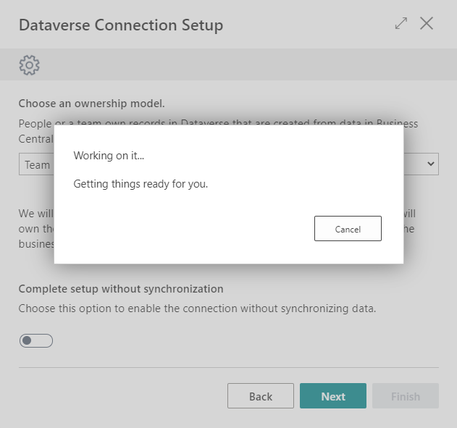Expand the setup window with the arrows icon
This screenshot has height=428, width=457.
coord(401,23)
